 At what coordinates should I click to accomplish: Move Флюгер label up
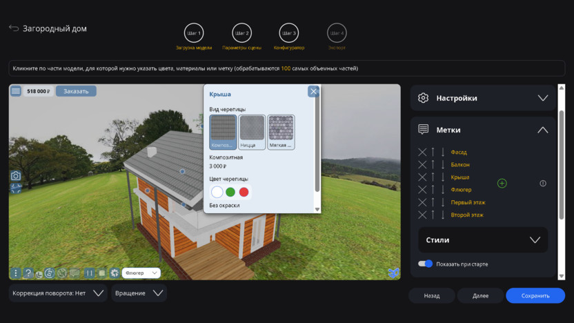[433, 190]
